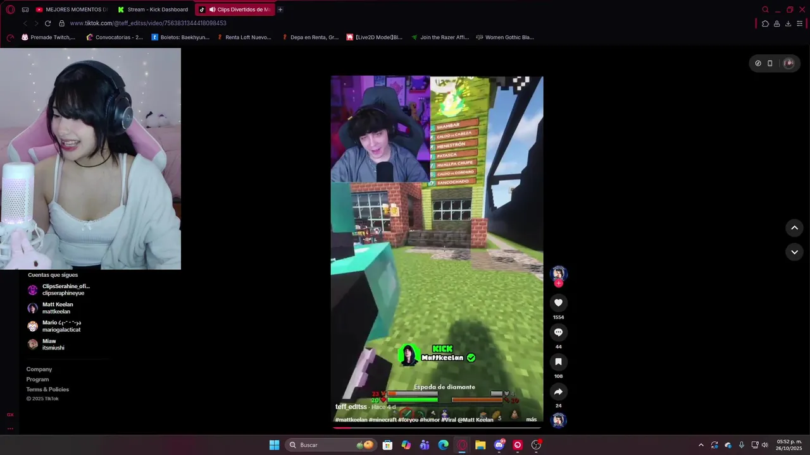Select the Clips Divertidos TikTok tab
Image resolution: width=810 pixels, height=455 pixels.
pos(234,9)
